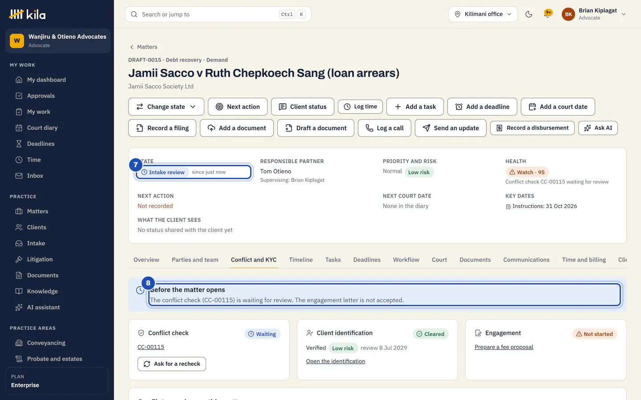Add a task via plus button

[x=415, y=107]
